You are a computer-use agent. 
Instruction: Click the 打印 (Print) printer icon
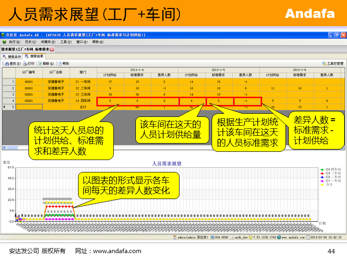coord(26,64)
